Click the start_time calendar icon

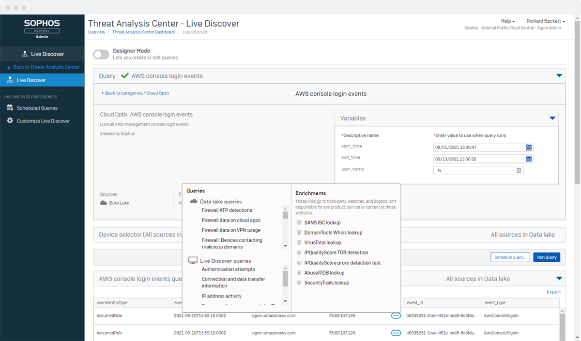(x=529, y=148)
